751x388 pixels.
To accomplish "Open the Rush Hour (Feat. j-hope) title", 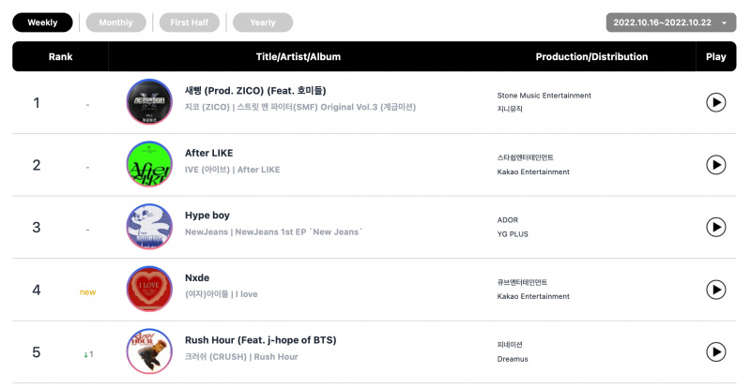I will point(261,340).
